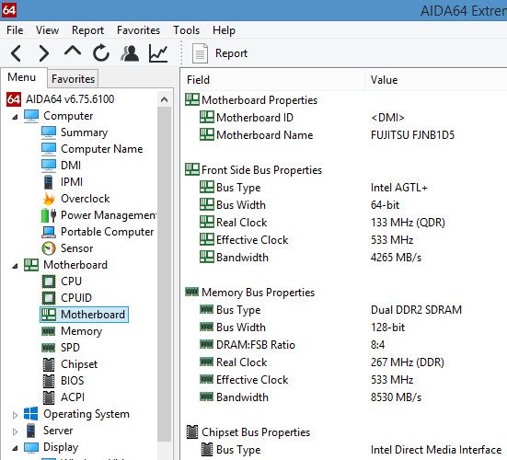Expand the Server tree node

click(15, 431)
